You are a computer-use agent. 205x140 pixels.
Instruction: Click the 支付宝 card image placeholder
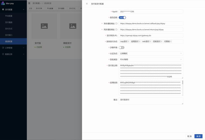(44, 26)
